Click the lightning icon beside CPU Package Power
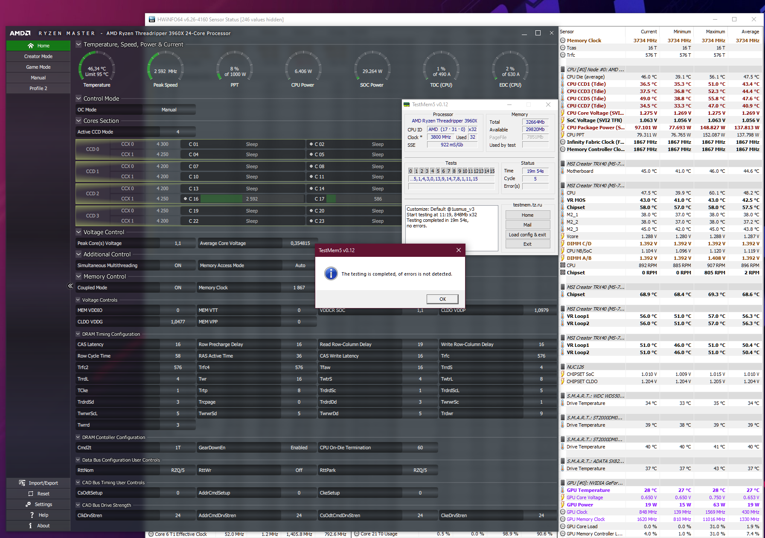Viewport: 765px width, 538px height. pos(563,128)
